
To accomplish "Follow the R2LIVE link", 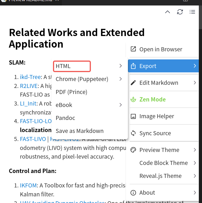I will (29, 86).
